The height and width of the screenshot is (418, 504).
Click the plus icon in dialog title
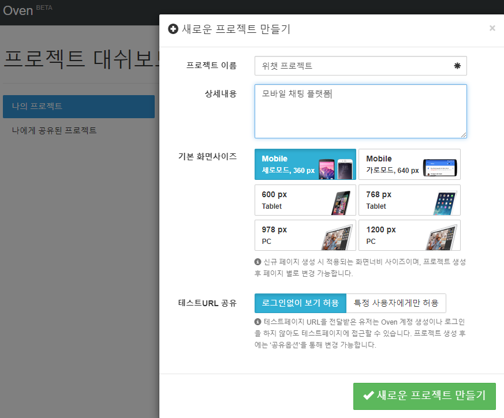[x=173, y=29]
